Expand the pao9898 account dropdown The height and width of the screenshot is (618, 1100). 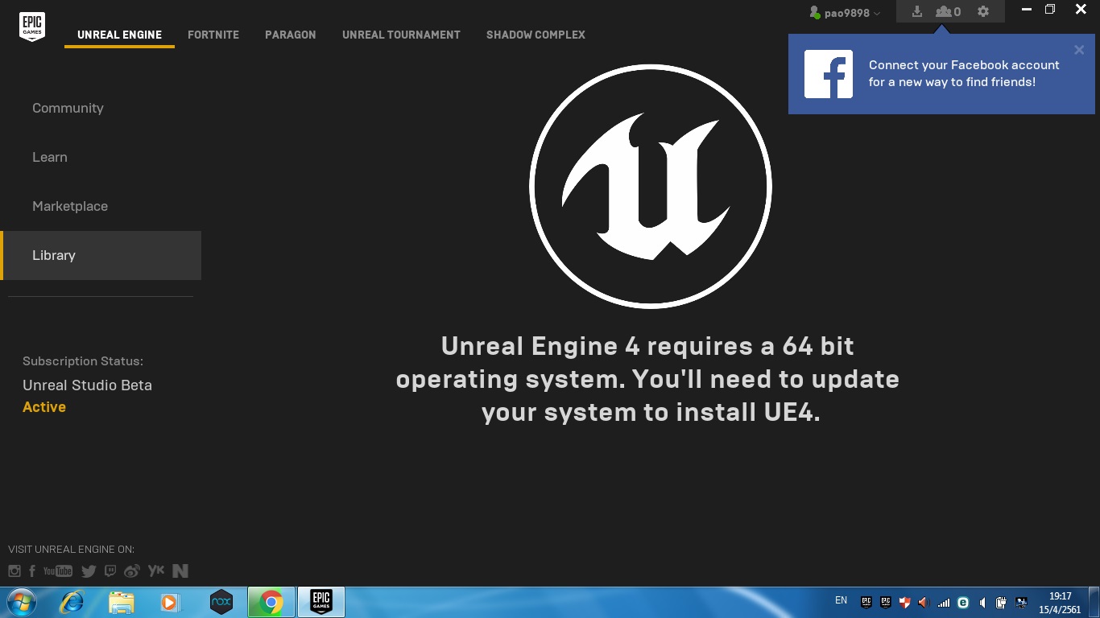coord(845,13)
